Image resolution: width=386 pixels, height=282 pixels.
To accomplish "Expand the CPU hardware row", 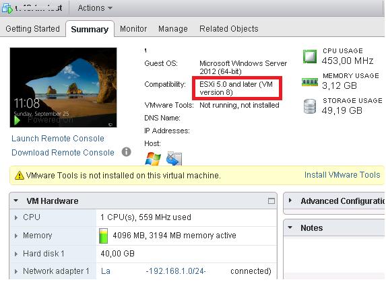I will [x=16, y=217].
